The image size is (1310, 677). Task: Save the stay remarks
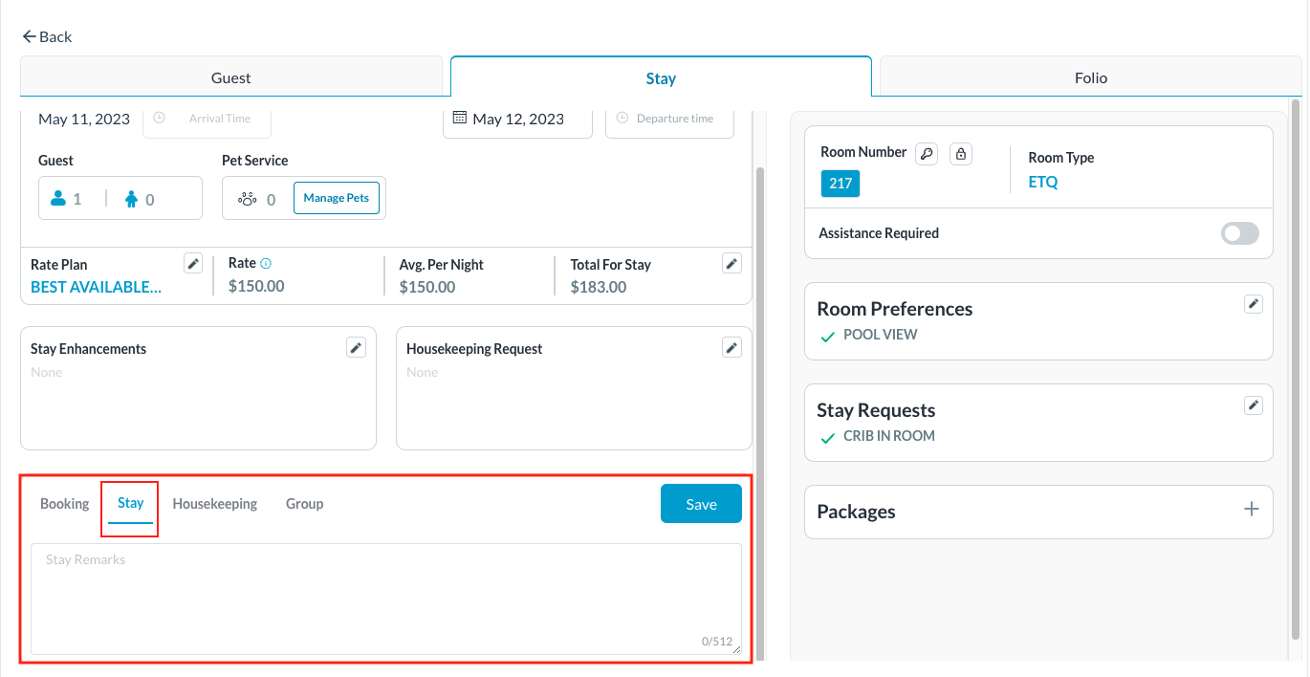701,503
